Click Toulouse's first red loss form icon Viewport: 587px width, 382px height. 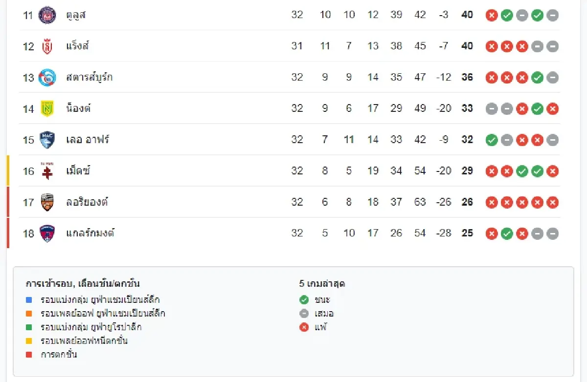click(x=492, y=15)
